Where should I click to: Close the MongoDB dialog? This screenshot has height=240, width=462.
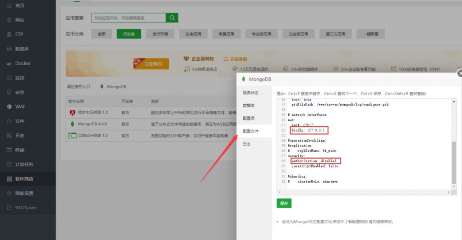pyautogui.click(x=459, y=73)
